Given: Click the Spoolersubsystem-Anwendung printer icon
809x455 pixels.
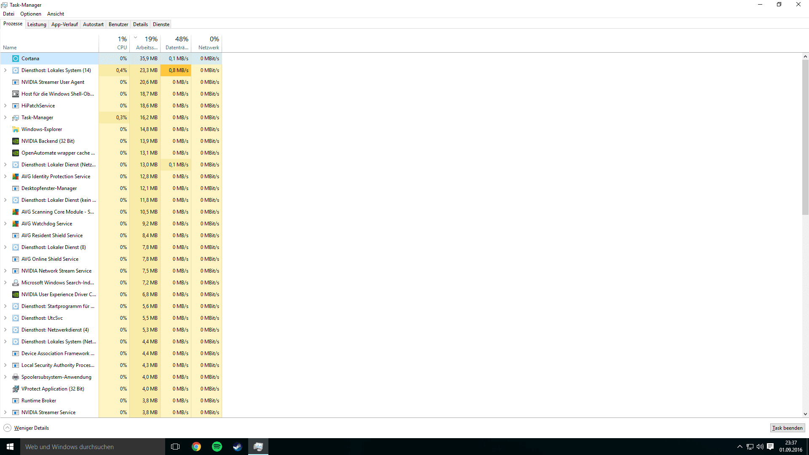Looking at the screenshot, I should (16, 377).
